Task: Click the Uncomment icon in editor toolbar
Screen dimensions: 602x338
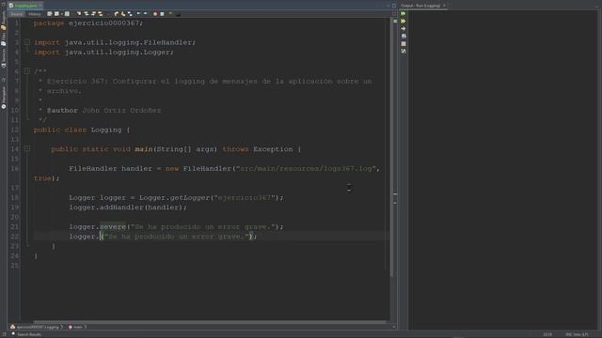Action: [171, 14]
